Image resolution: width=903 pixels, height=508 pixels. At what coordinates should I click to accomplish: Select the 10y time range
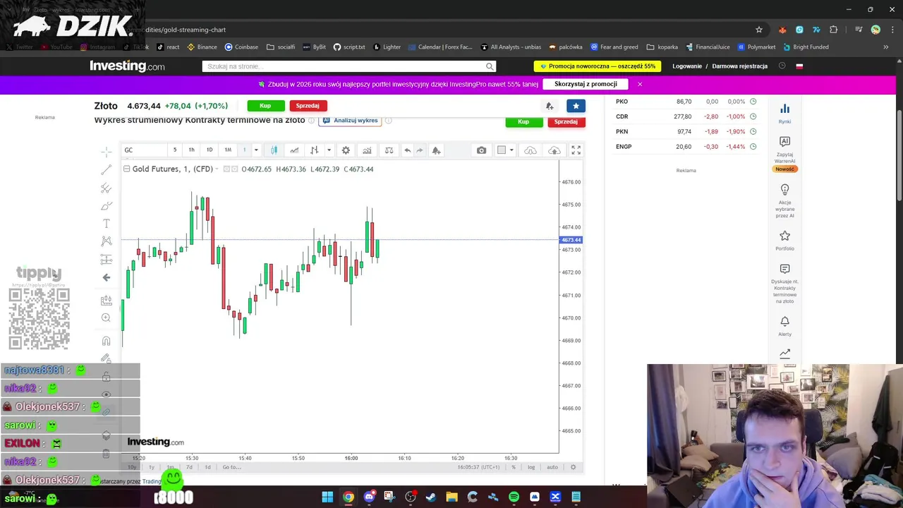pyautogui.click(x=132, y=467)
